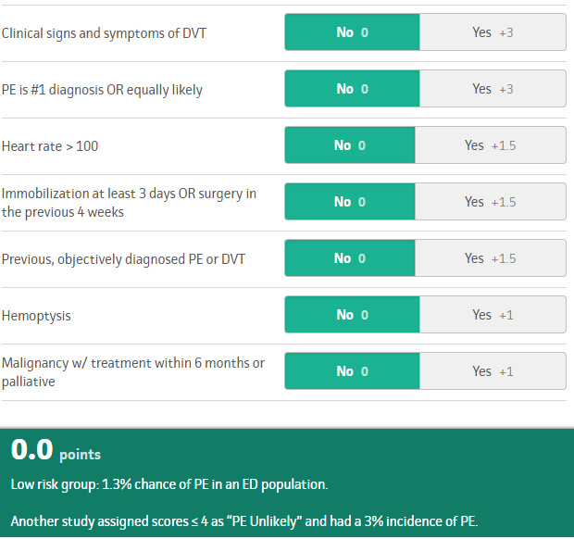Mark No for immobilization or recent surgery
Image resolution: width=574 pixels, height=539 pixels.
350,201
